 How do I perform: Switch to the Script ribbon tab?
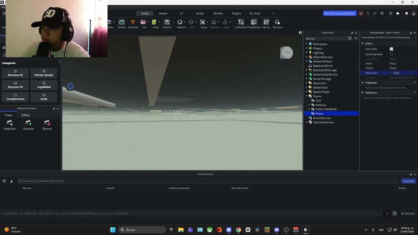(200, 13)
